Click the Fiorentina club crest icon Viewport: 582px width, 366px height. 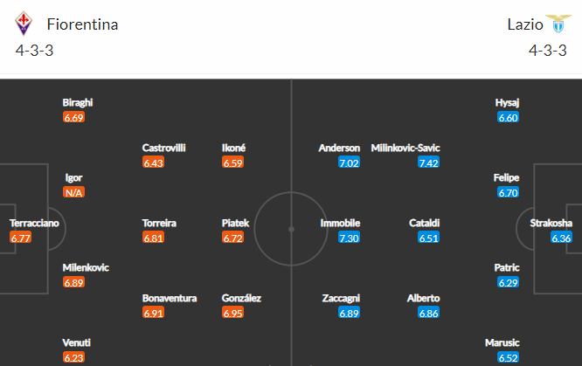click(x=24, y=24)
